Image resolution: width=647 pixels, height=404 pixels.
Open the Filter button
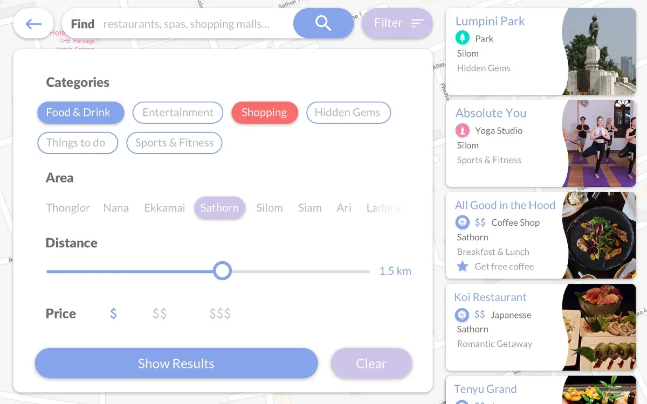397,23
